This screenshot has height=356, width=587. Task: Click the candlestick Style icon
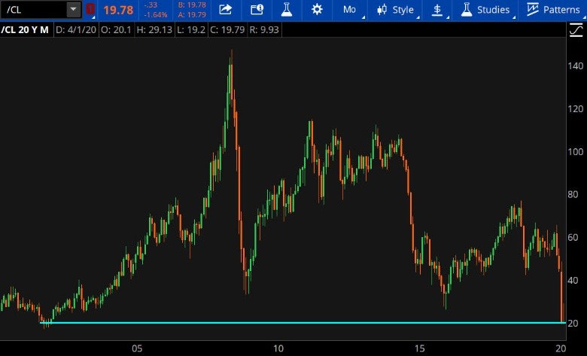pos(382,10)
